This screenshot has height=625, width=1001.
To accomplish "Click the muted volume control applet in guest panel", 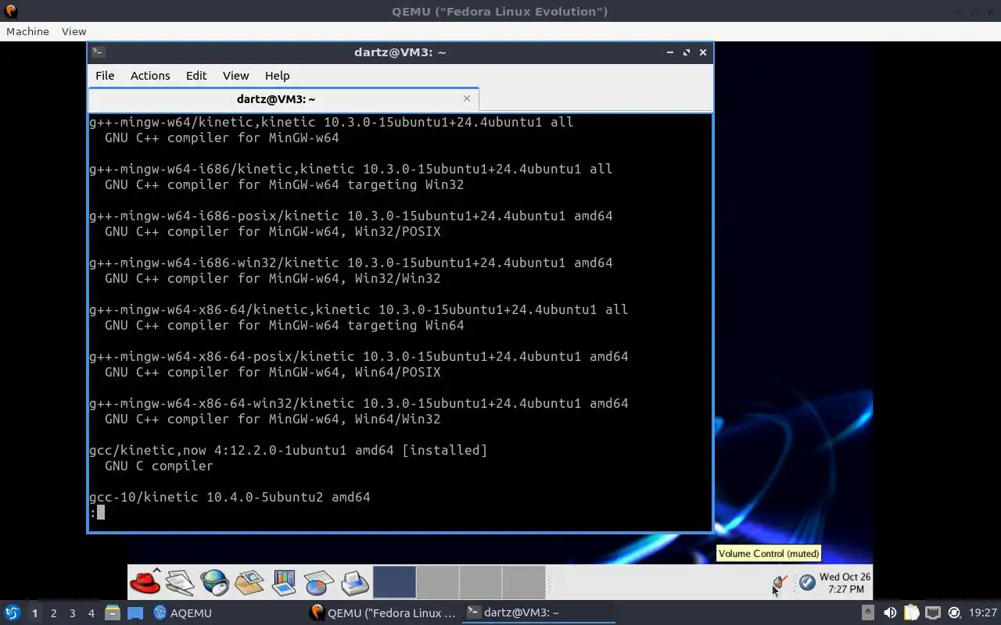I will [x=780, y=582].
